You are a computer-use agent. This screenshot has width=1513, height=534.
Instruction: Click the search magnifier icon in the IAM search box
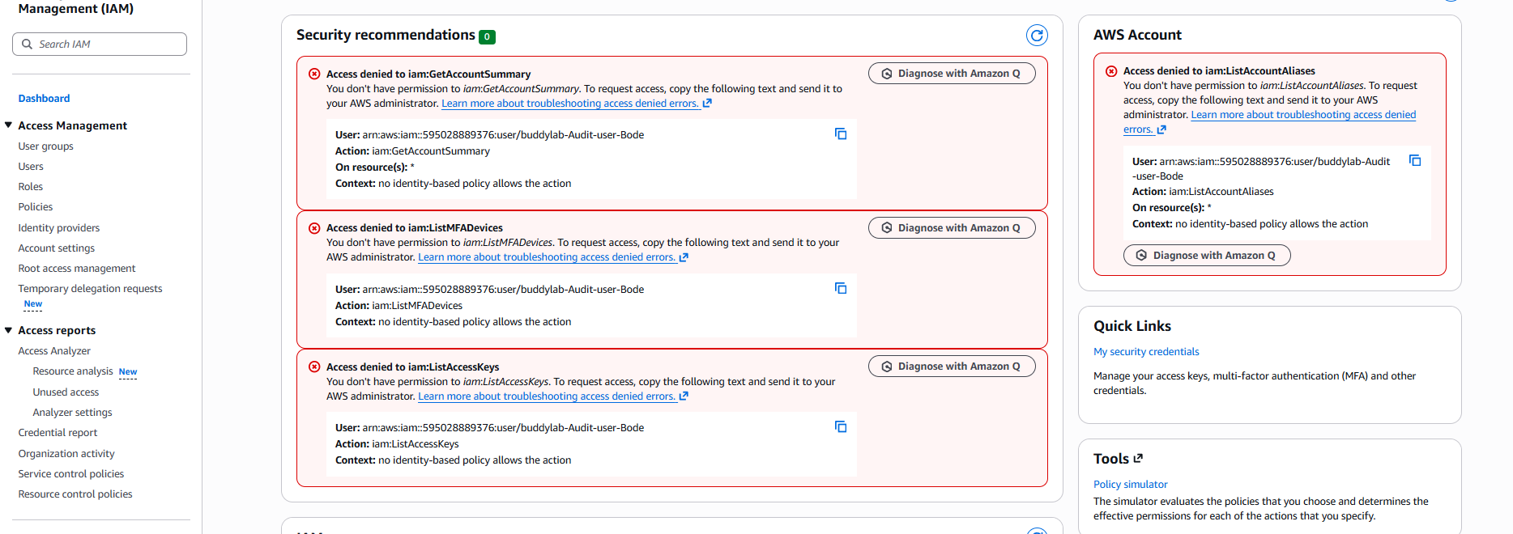pos(27,44)
